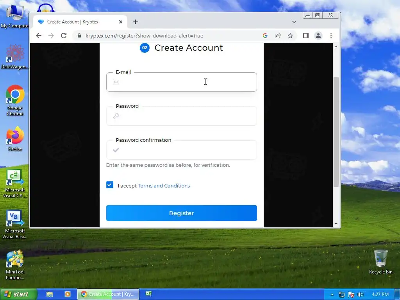The width and height of the screenshot is (400, 300).
Task: Click the browser forward arrow
Action: point(51,36)
